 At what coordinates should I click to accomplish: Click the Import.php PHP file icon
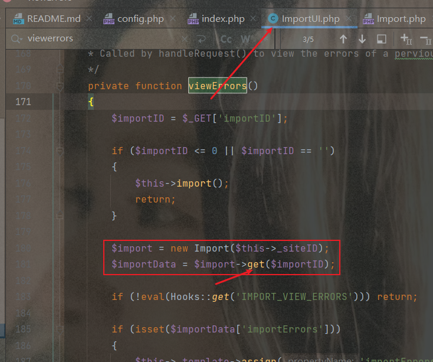(368, 19)
